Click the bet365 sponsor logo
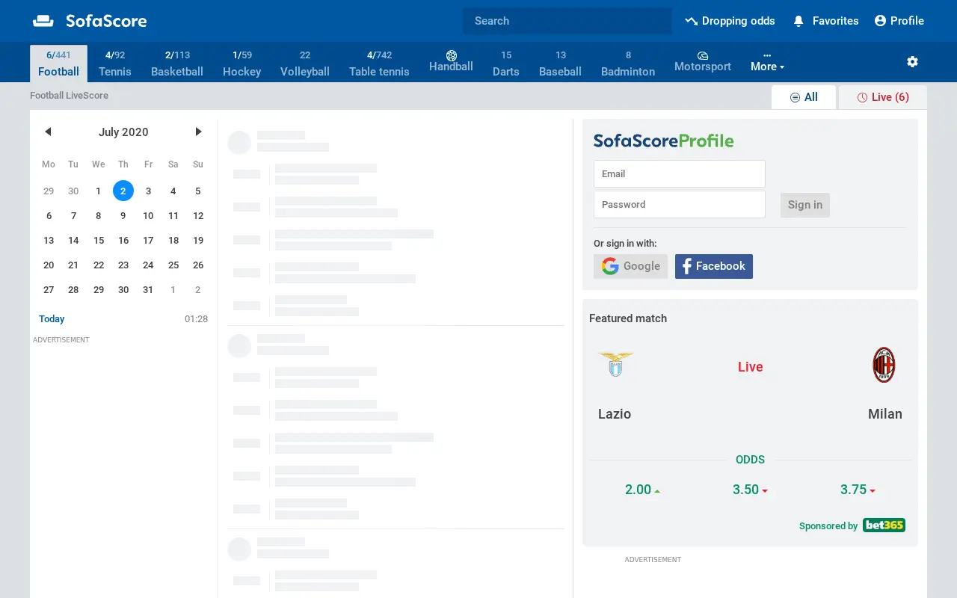 click(x=884, y=525)
